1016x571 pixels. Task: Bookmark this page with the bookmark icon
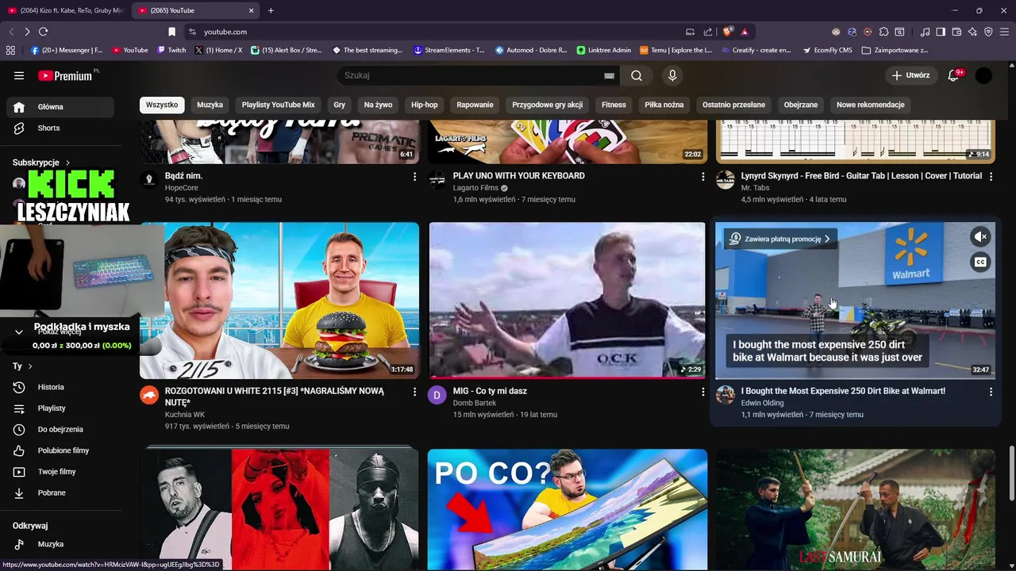point(171,32)
